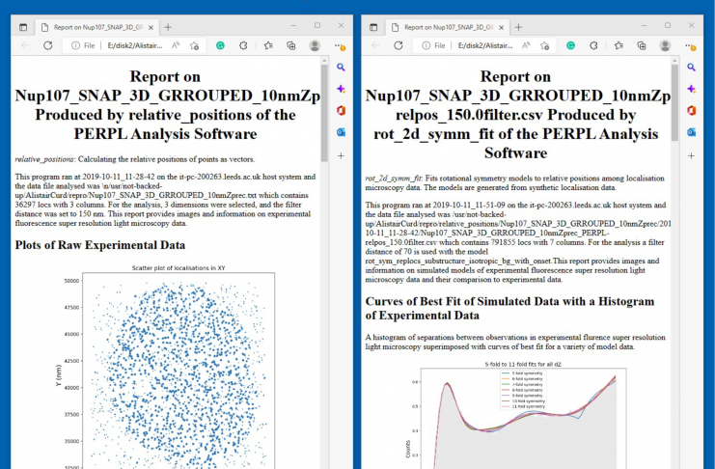Viewport: 715px width, 469px height.
Task: Add sidebar app with plus in left window
Action: click(341, 156)
